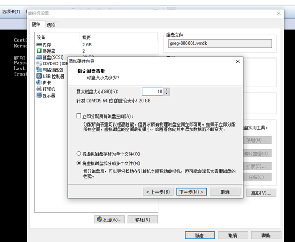Select the display (显示器) icon

click(x=39, y=95)
